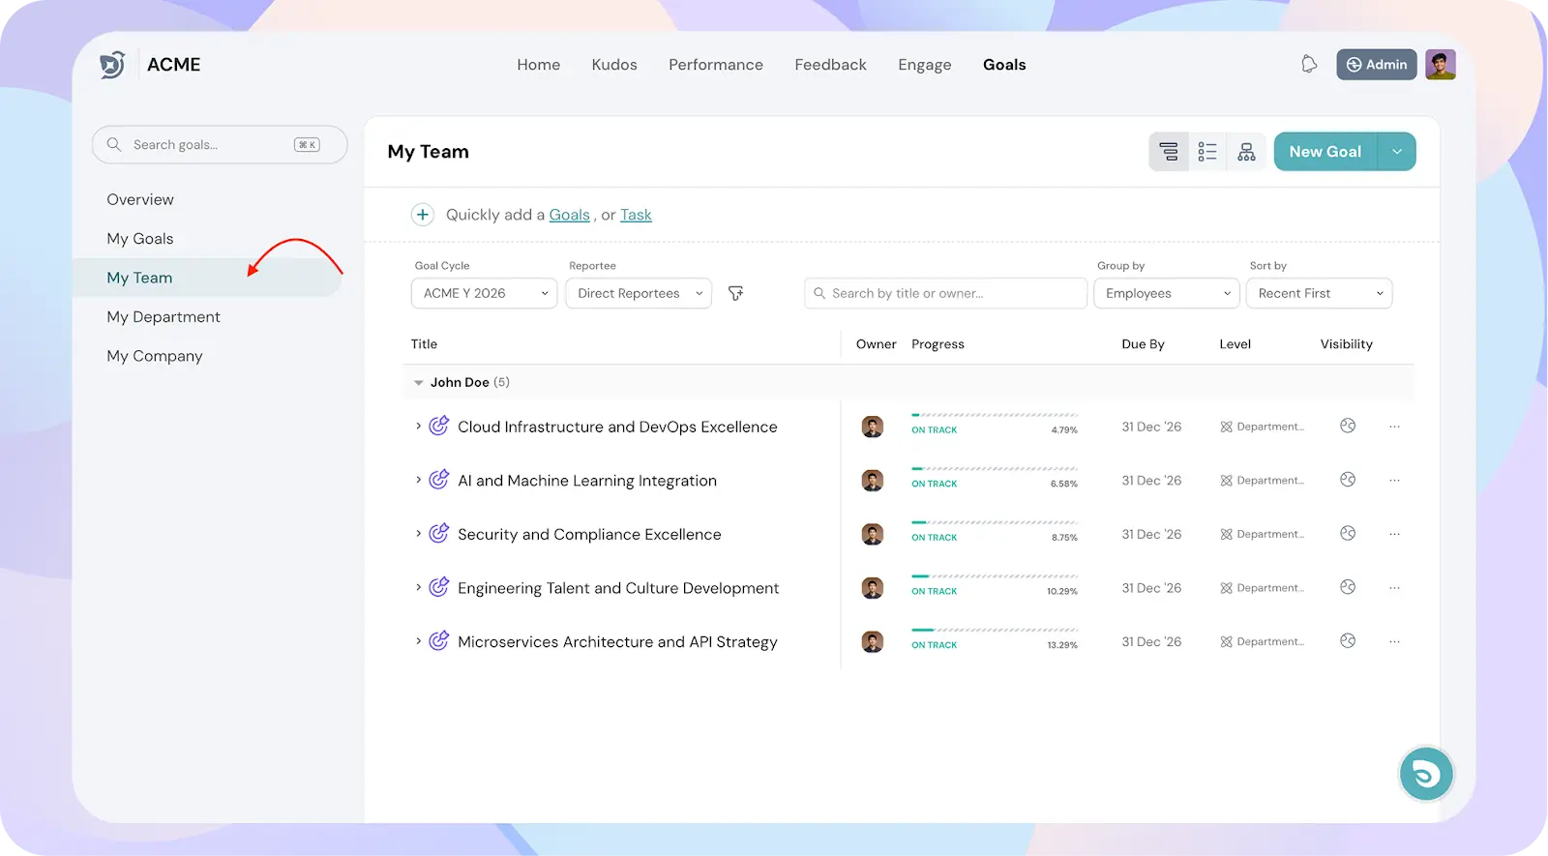The image size is (1548, 856).
Task: Select the nested rows view icon
Action: [1169, 152]
